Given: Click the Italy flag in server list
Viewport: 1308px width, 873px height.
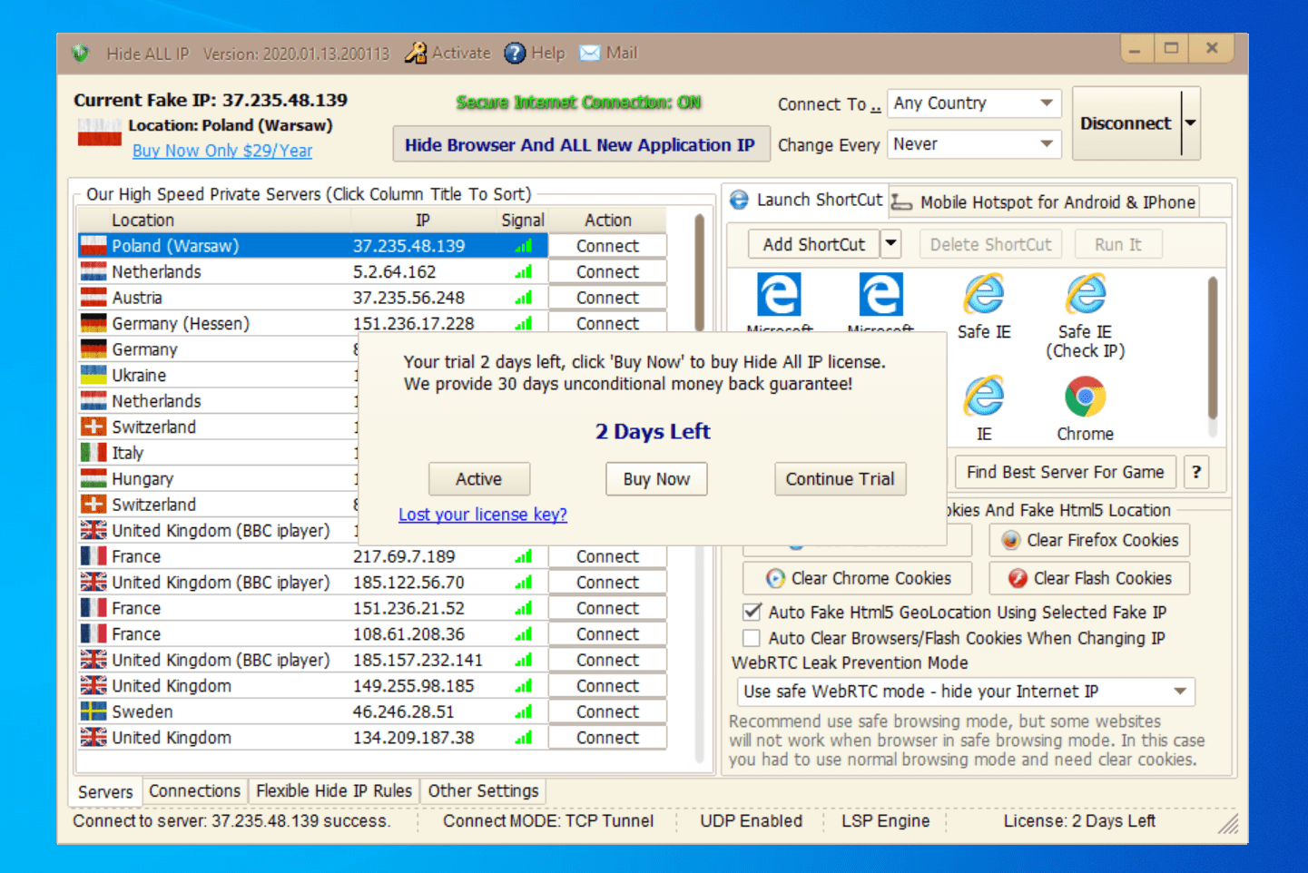Looking at the screenshot, I should [93, 453].
